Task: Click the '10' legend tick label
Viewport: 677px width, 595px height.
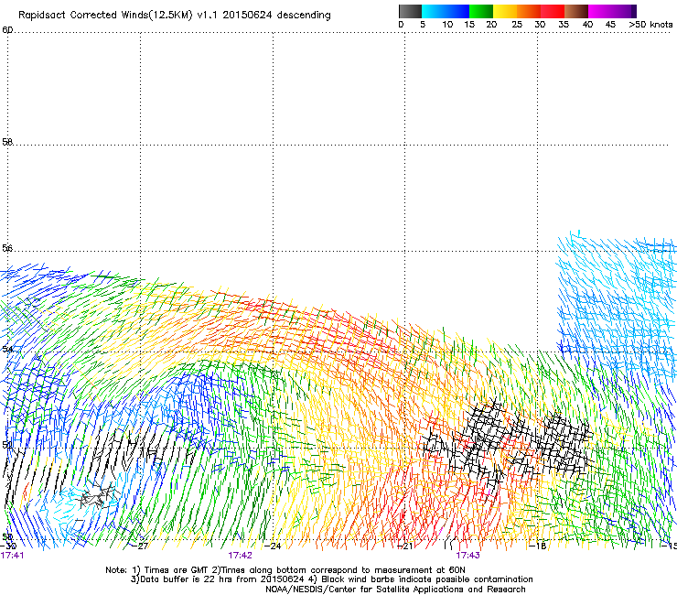Action: (447, 25)
